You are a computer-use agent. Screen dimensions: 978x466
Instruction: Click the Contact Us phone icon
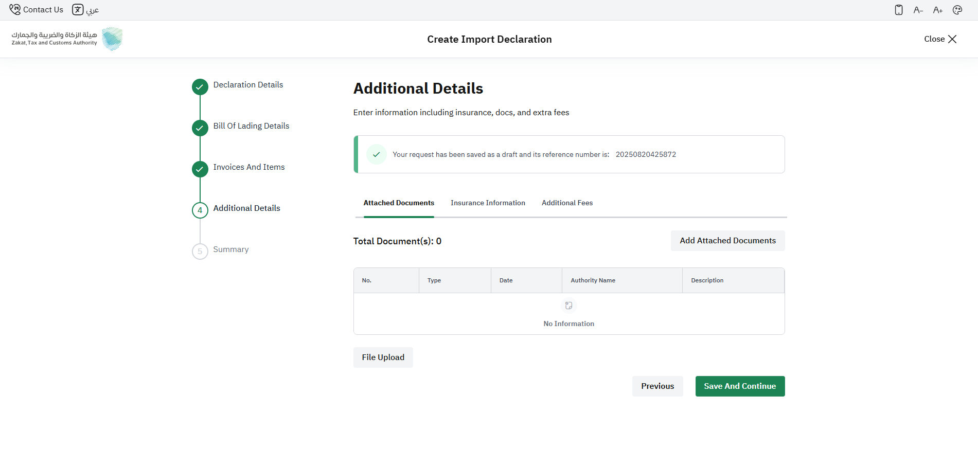pyautogui.click(x=15, y=9)
